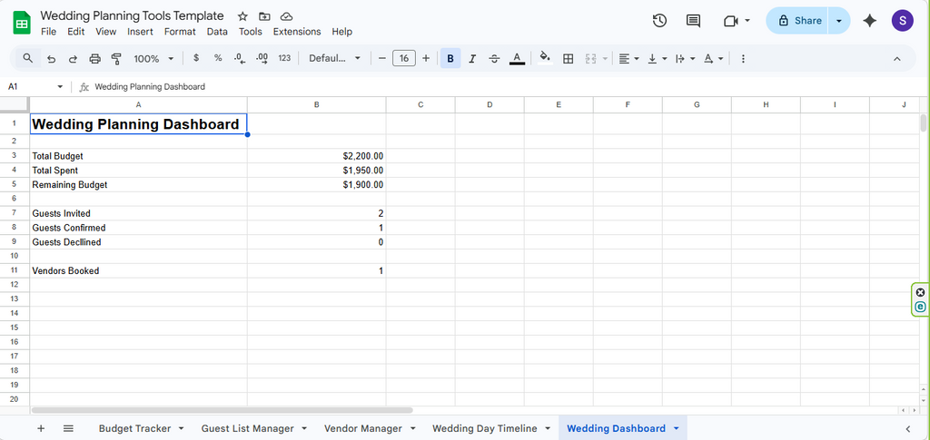This screenshot has width=930, height=440.
Task: Click the Google Sheets home logo
Action: click(22, 24)
